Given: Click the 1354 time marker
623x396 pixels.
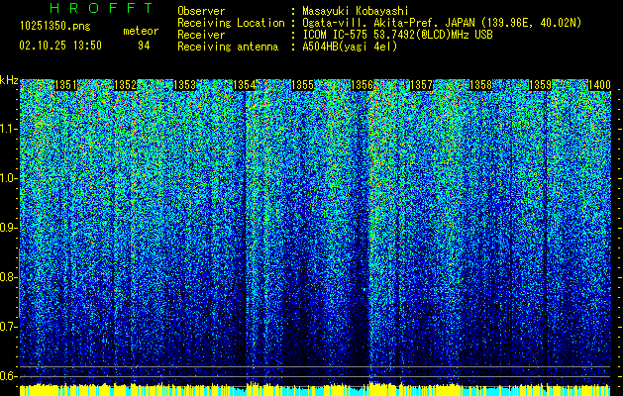Looking at the screenshot, I should coord(244,85).
